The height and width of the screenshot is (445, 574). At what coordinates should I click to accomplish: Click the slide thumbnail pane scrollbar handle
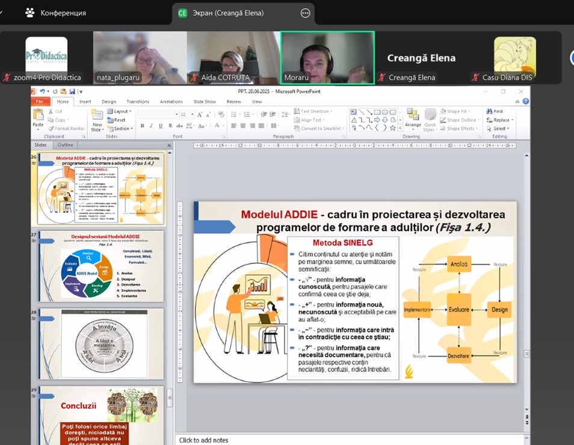[x=170, y=397]
